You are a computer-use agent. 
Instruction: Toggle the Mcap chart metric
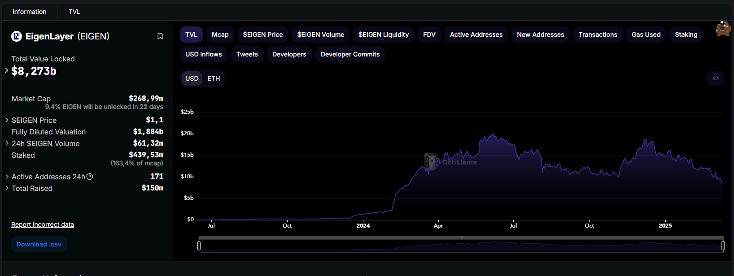click(220, 34)
